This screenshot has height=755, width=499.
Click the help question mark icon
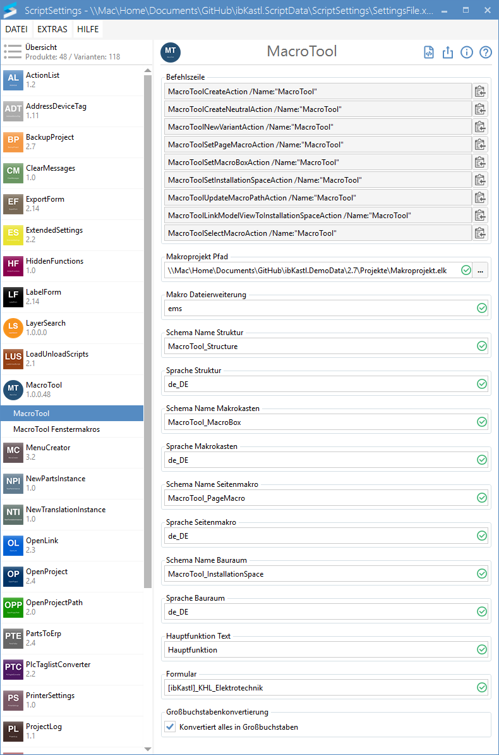tap(485, 52)
